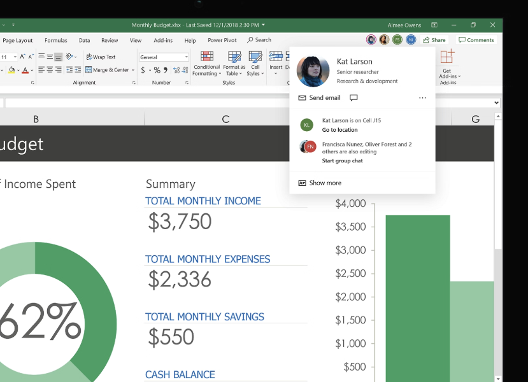
Task: Decrease the cell indent
Action: [x=69, y=69]
